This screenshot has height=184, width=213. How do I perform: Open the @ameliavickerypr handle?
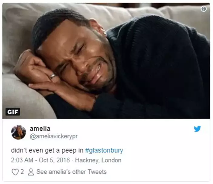tap(54, 136)
